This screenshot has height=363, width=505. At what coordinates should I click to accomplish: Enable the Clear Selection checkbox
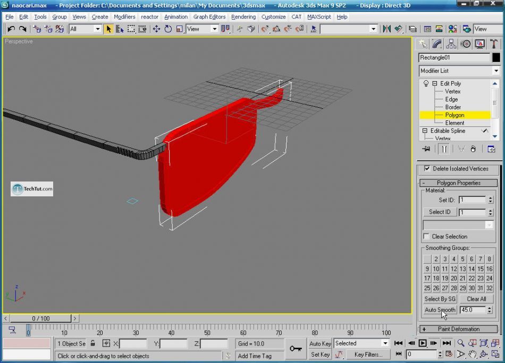(x=427, y=236)
